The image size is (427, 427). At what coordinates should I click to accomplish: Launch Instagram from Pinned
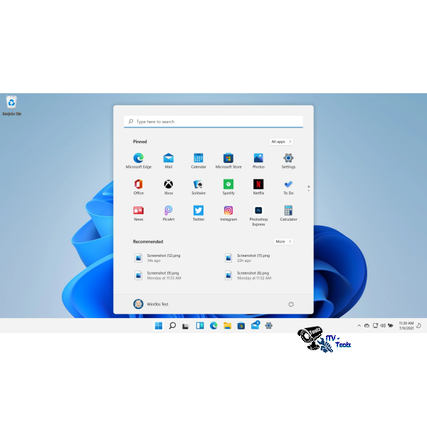[x=228, y=213]
